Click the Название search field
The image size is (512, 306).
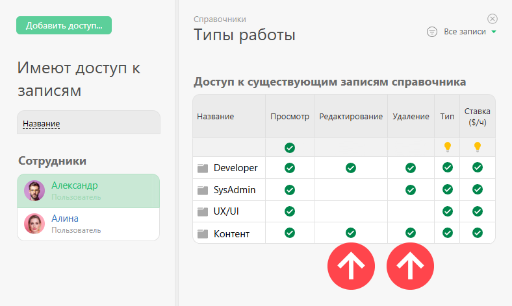click(88, 123)
